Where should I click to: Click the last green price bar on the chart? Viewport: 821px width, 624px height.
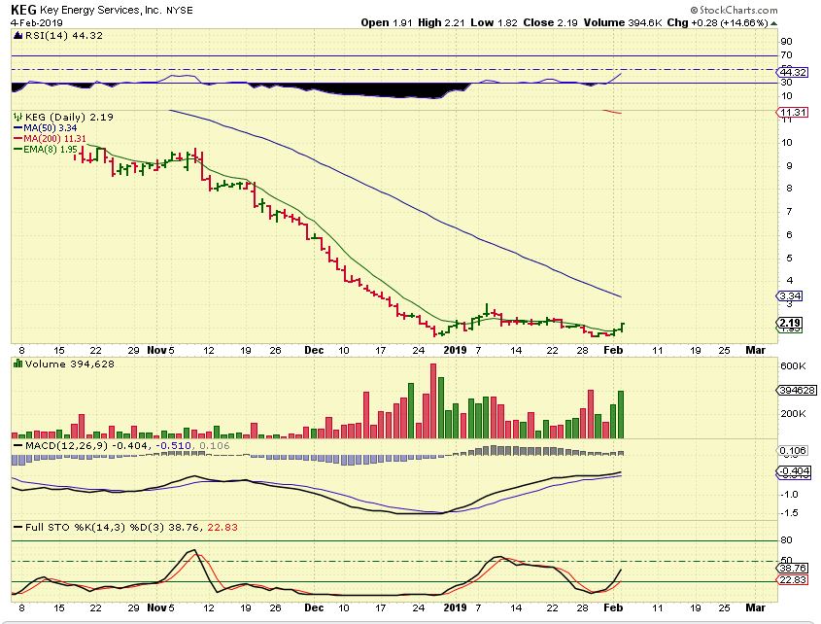click(622, 328)
